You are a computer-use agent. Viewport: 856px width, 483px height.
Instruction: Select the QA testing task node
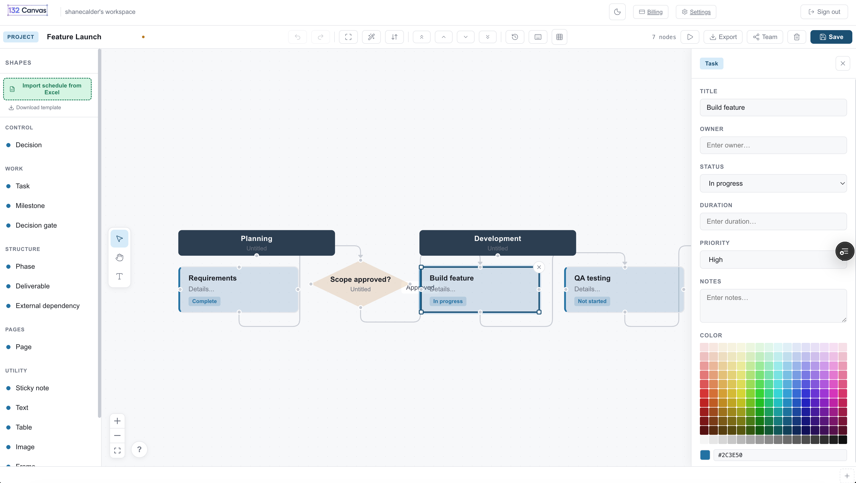point(624,289)
